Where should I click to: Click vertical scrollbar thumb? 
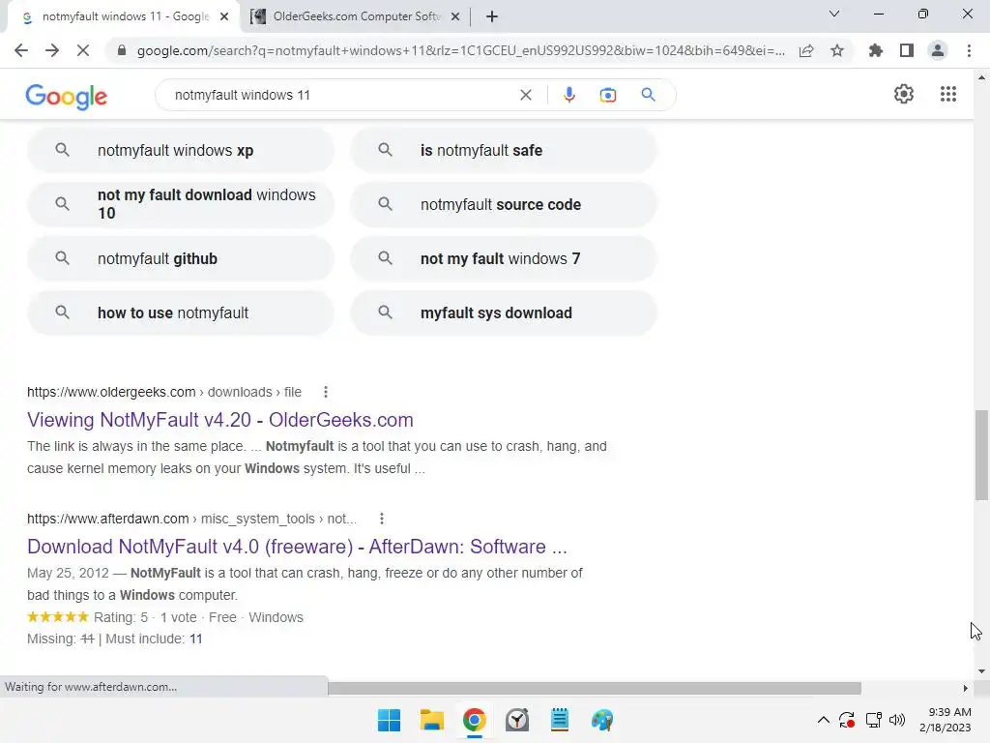(981, 455)
